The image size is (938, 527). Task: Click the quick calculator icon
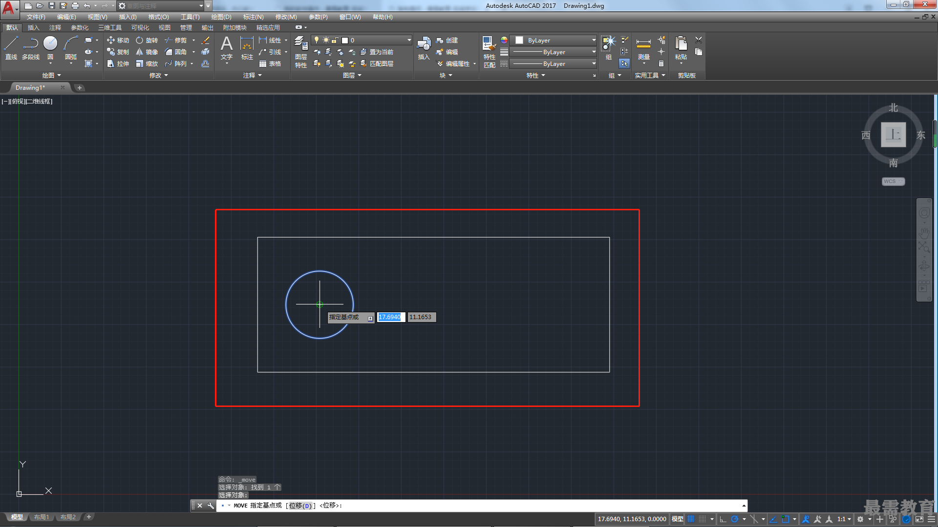tap(661, 63)
